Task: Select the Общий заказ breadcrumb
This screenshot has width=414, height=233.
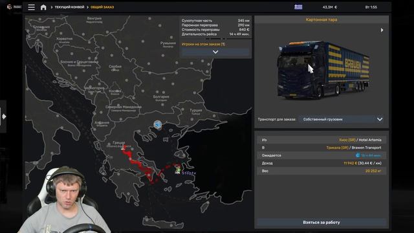Action: click(102, 7)
